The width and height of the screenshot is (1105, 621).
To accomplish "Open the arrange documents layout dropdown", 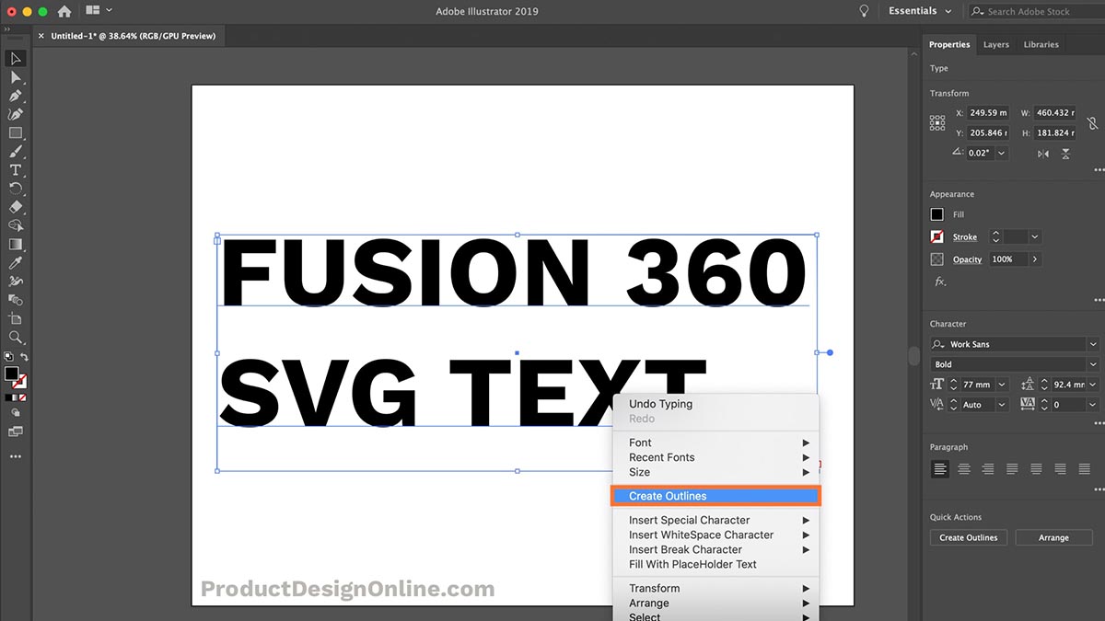I will (x=98, y=11).
